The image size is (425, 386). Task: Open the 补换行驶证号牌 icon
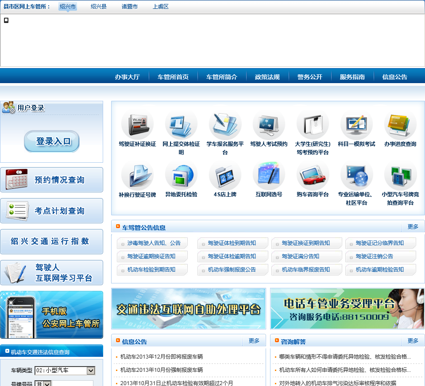pyautogui.click(x=137, y=176)
